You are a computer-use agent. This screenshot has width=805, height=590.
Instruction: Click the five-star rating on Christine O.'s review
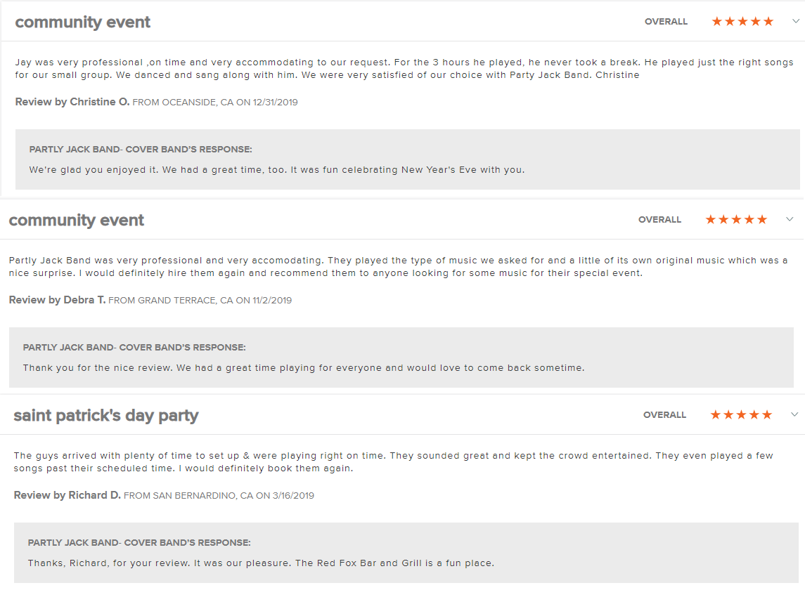point(742,22)
